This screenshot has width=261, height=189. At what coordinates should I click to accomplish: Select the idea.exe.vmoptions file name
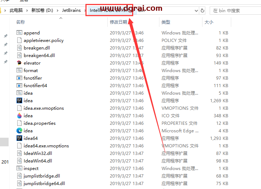point(43,108)
